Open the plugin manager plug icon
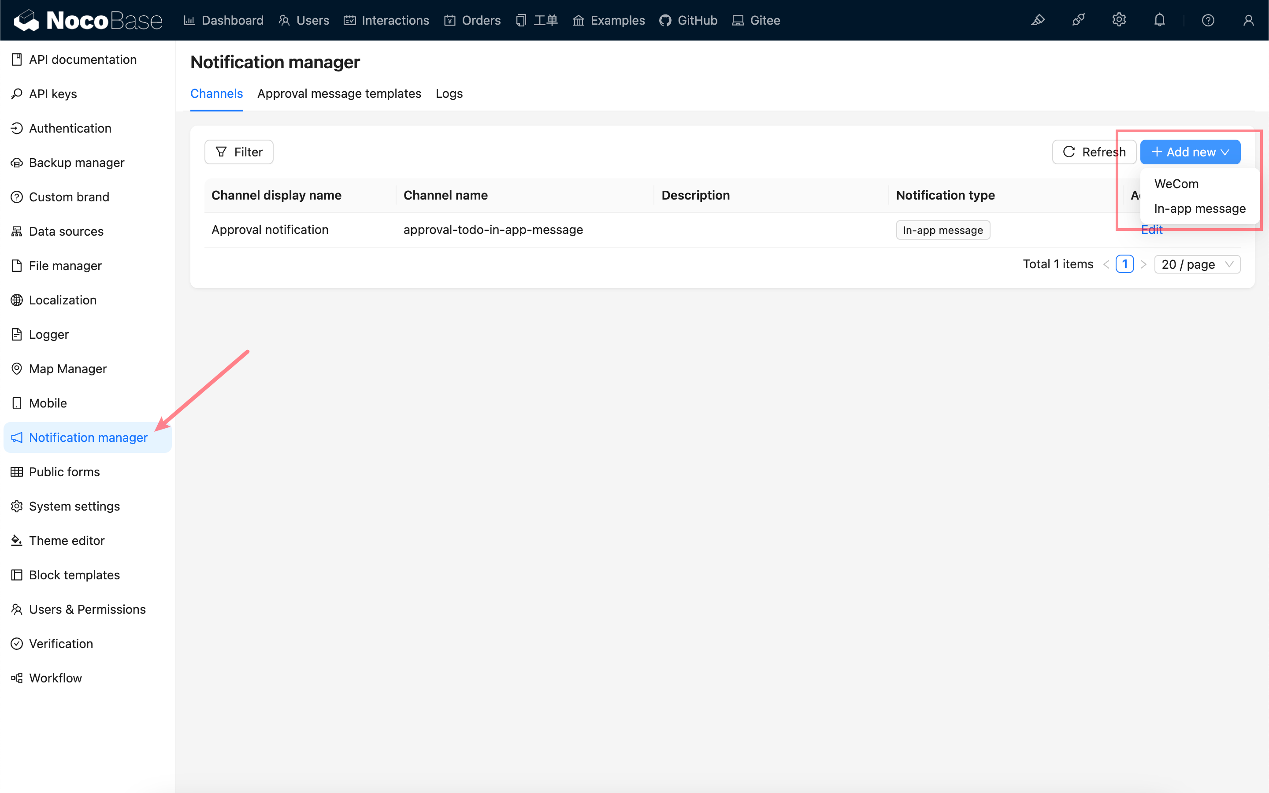 [x=1078, y=20]
